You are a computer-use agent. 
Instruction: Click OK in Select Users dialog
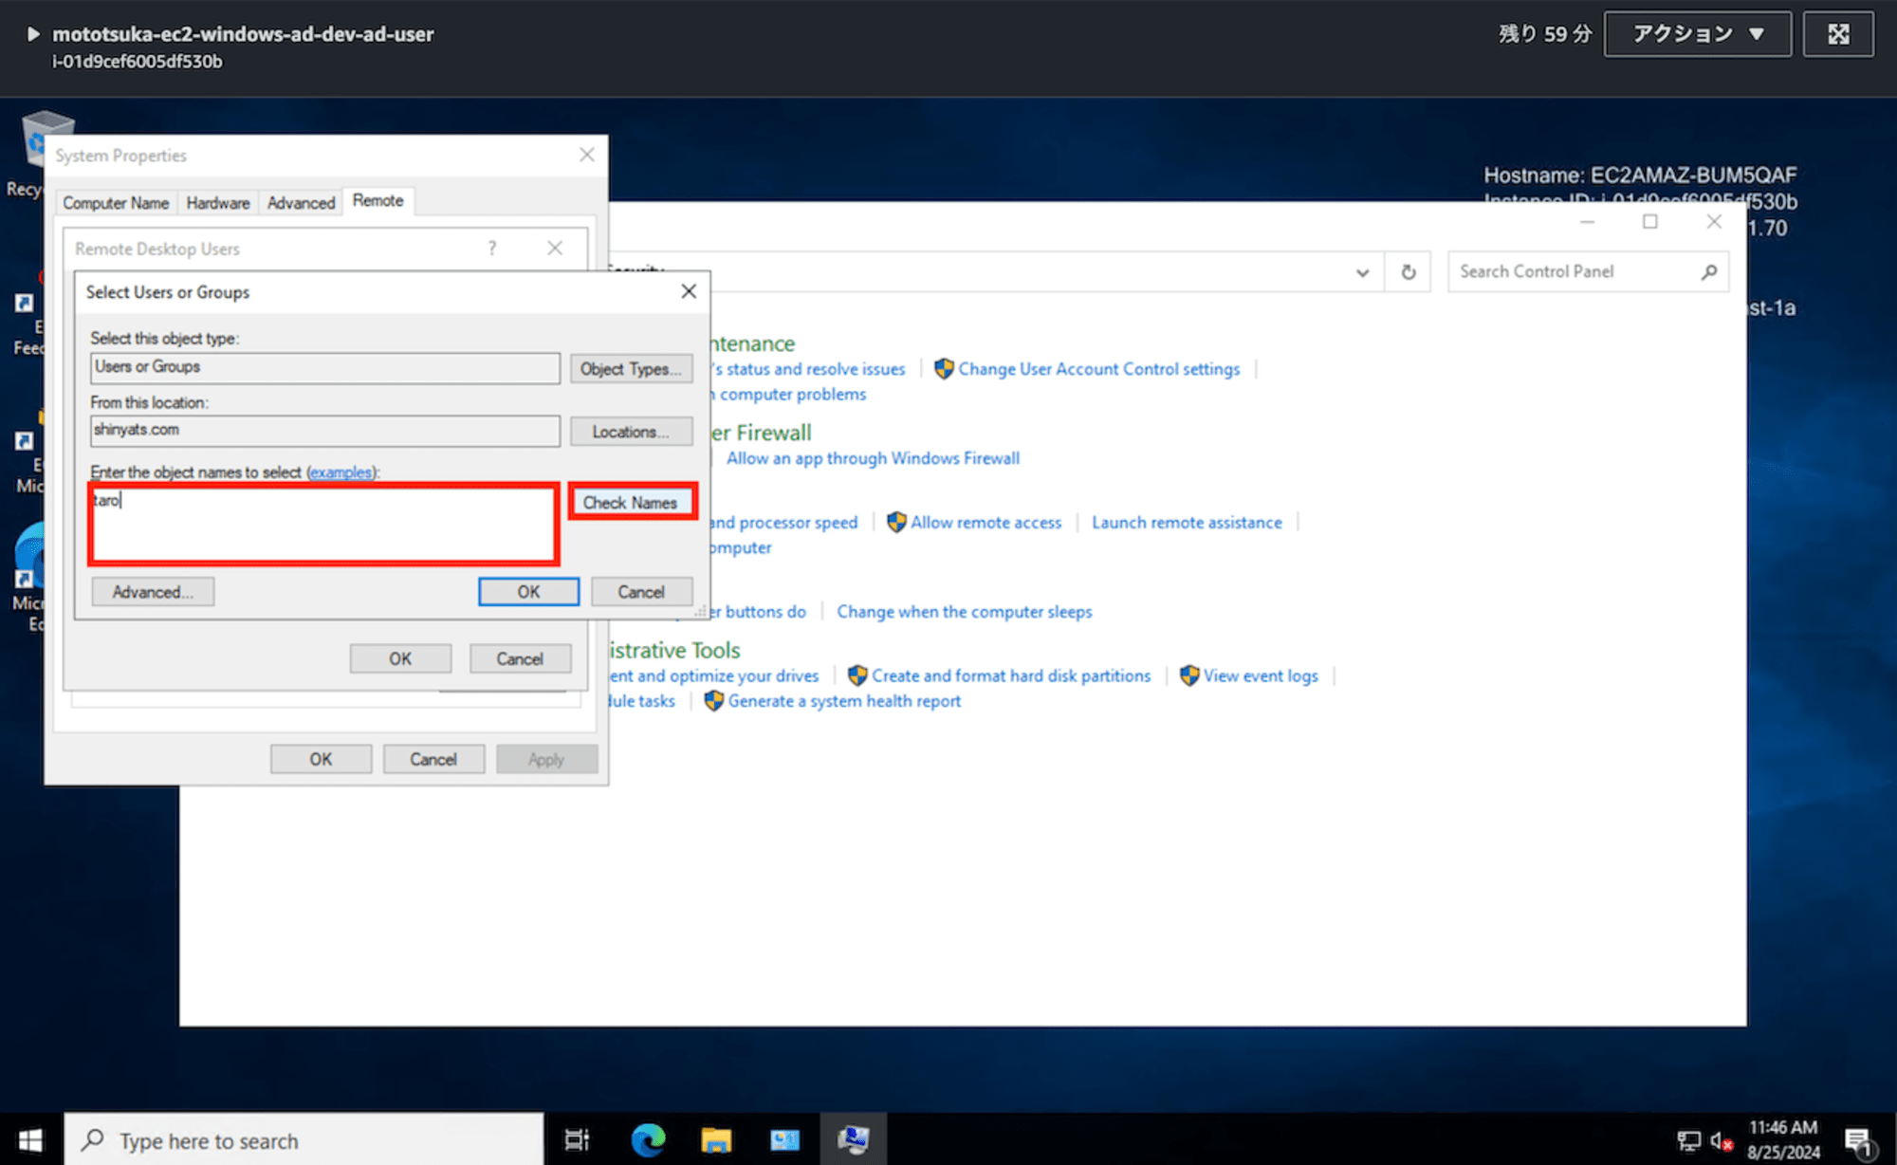tap(527, 592)
